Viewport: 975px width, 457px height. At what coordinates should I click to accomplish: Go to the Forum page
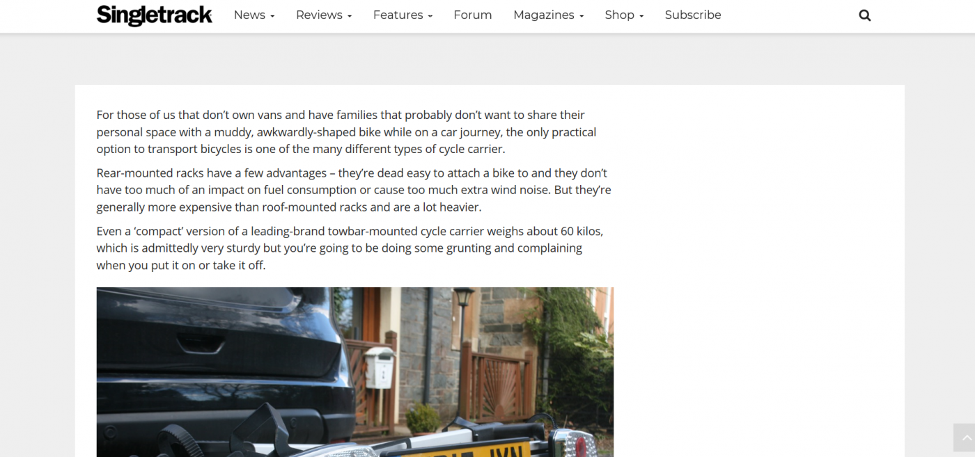(x=473, y=15)
